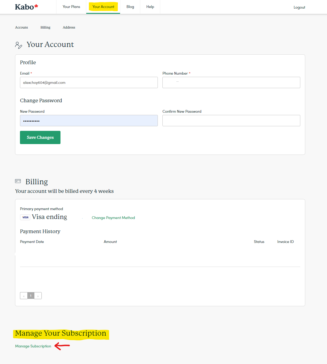Open the Blog page
The image size is (327, 364).
[x=130, y=7]
